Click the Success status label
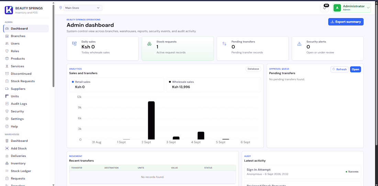Image resolution: width=378 pixels, height=186 pixels. tap(352, 172)
